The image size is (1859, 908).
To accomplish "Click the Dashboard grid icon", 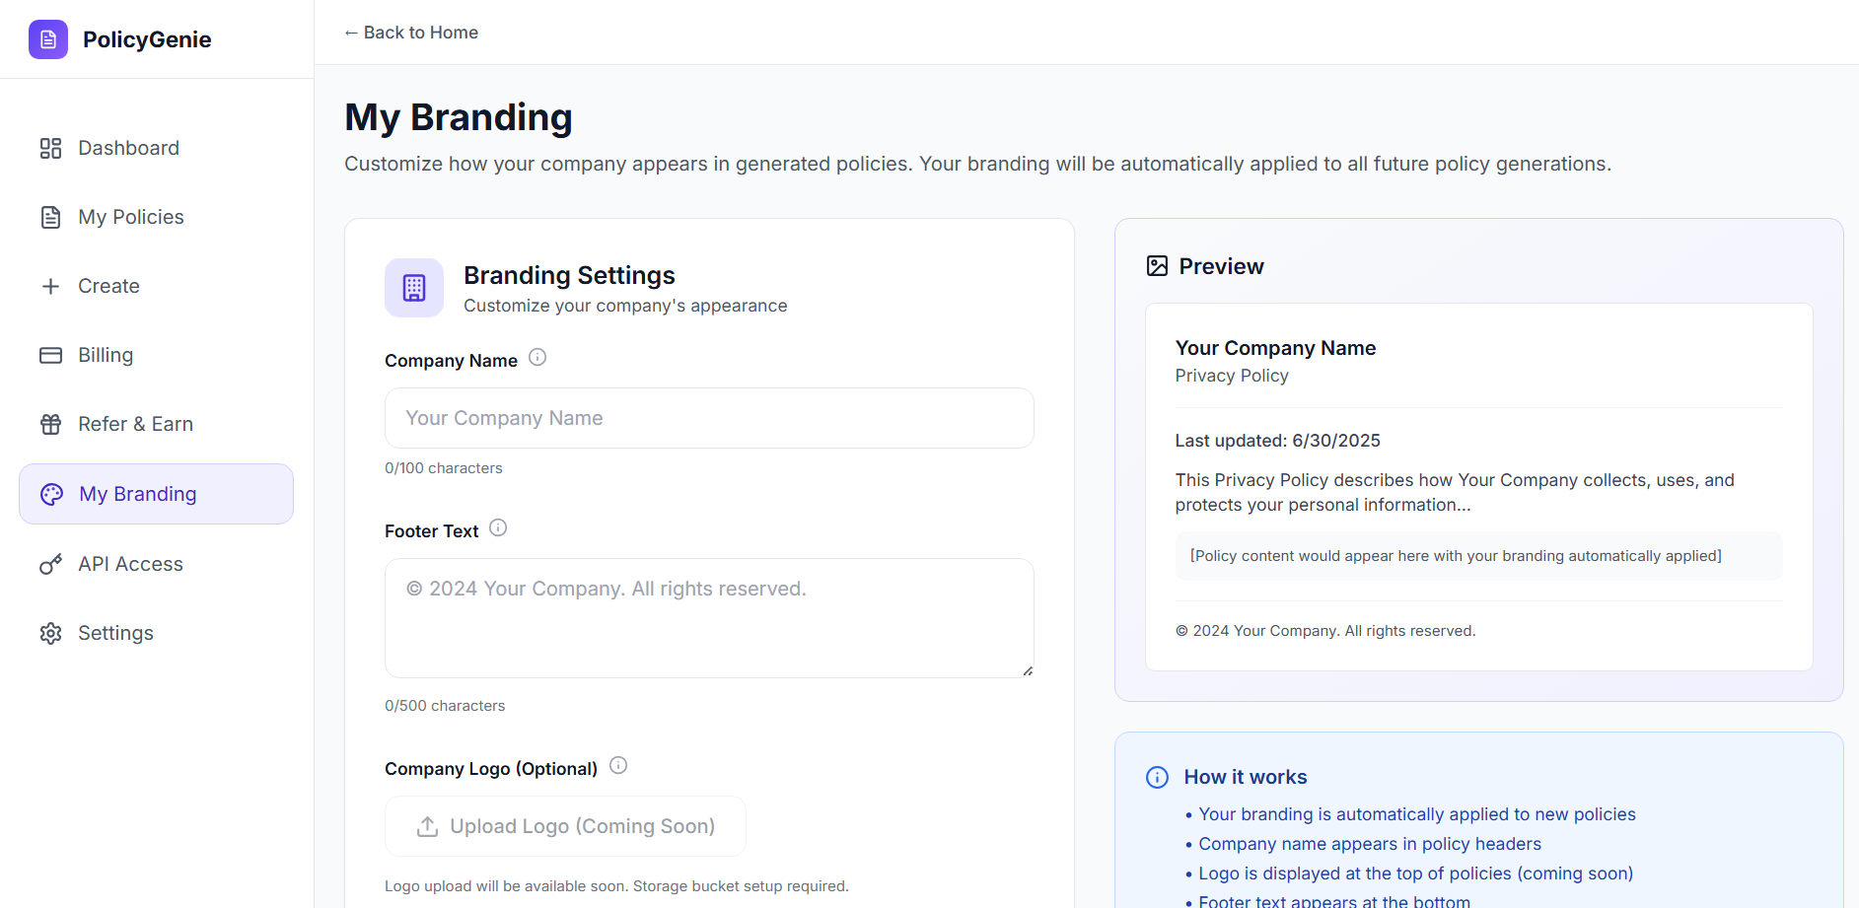I will pos(50,148).
